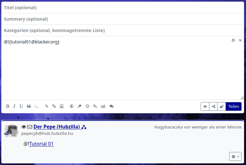Toggle comments with the speech bubbles icon
The height and width of the screenshot is (165, 246).
(112, 106)
